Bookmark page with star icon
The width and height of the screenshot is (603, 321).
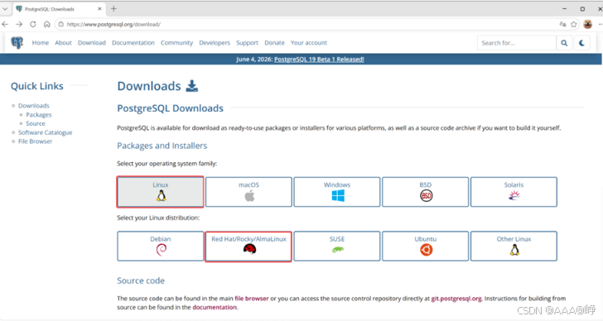coord(574,24)
